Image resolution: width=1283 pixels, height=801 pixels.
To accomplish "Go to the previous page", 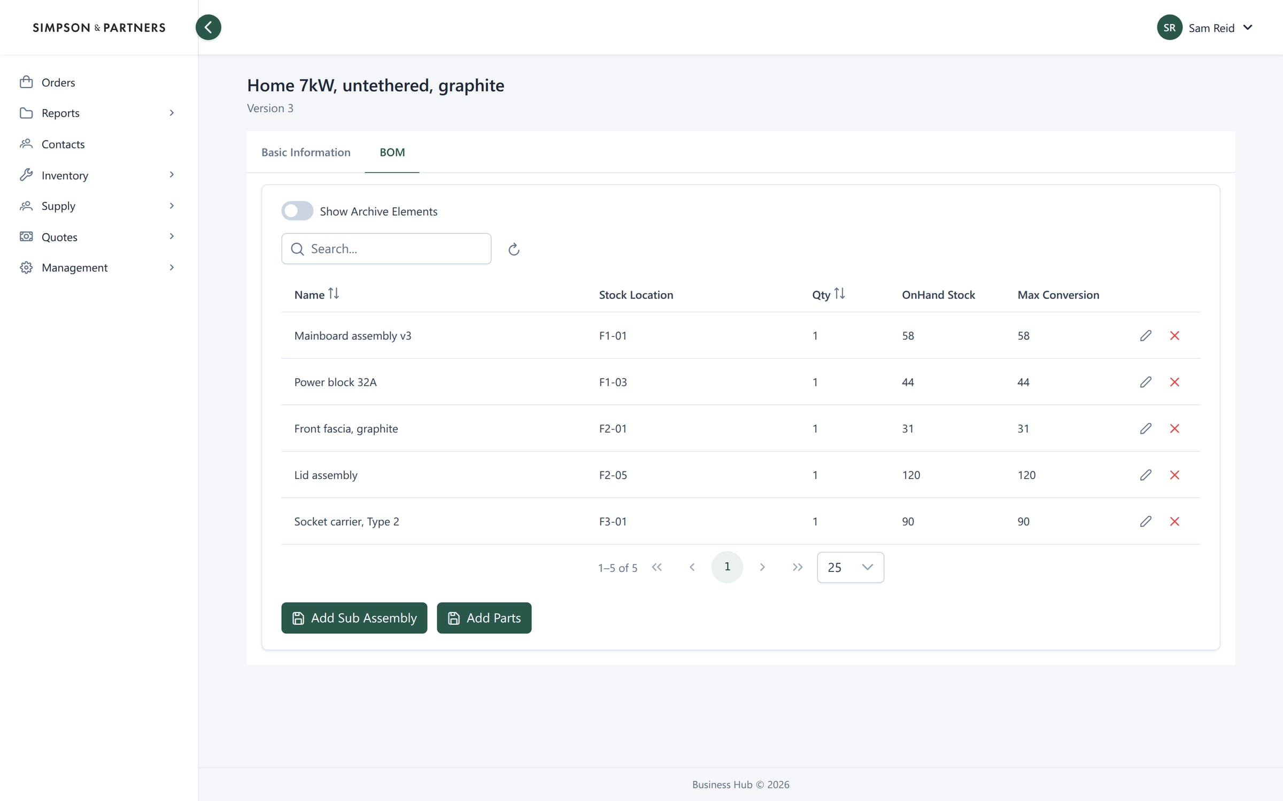I will [x=692, y=567].
